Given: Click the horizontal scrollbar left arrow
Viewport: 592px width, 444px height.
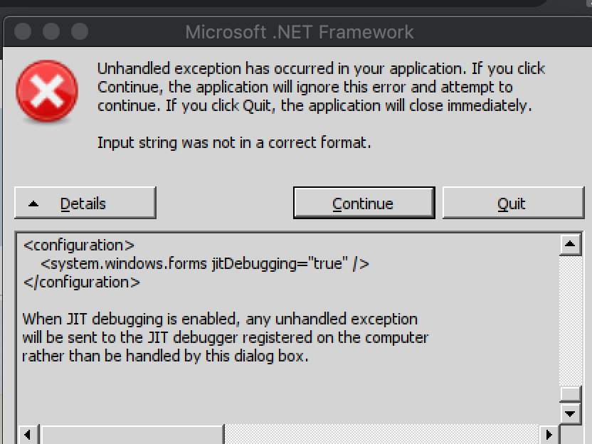Looking at the screenshot, I should (28, 435).
